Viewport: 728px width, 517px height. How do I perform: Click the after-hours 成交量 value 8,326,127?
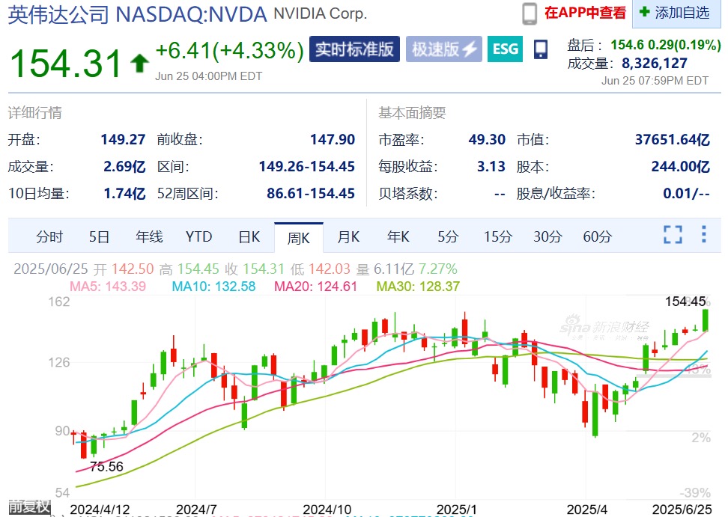[655, 63]
